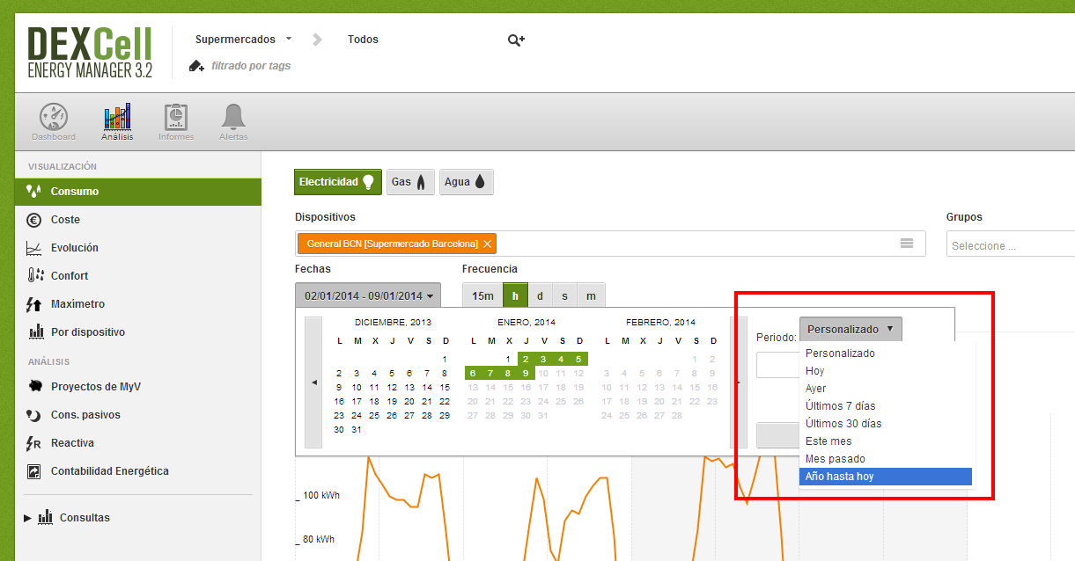This screenshot has width=1075, height=561.
Task: Click the filtrado por tags link
Action: 251,66
